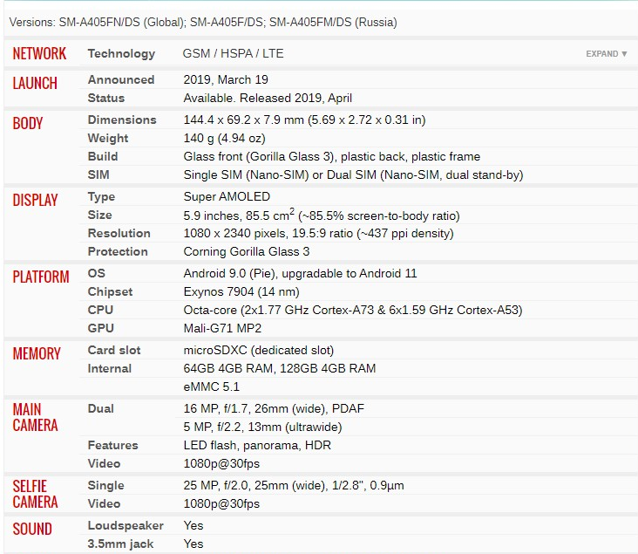Screen dimensions: 638x554
Task: Select the selfie camera Single label
Action: point(105,486)
